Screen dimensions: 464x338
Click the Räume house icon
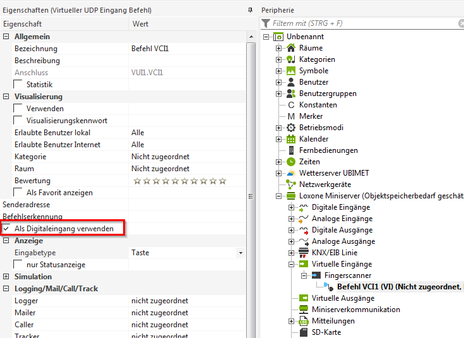(291, 48)
